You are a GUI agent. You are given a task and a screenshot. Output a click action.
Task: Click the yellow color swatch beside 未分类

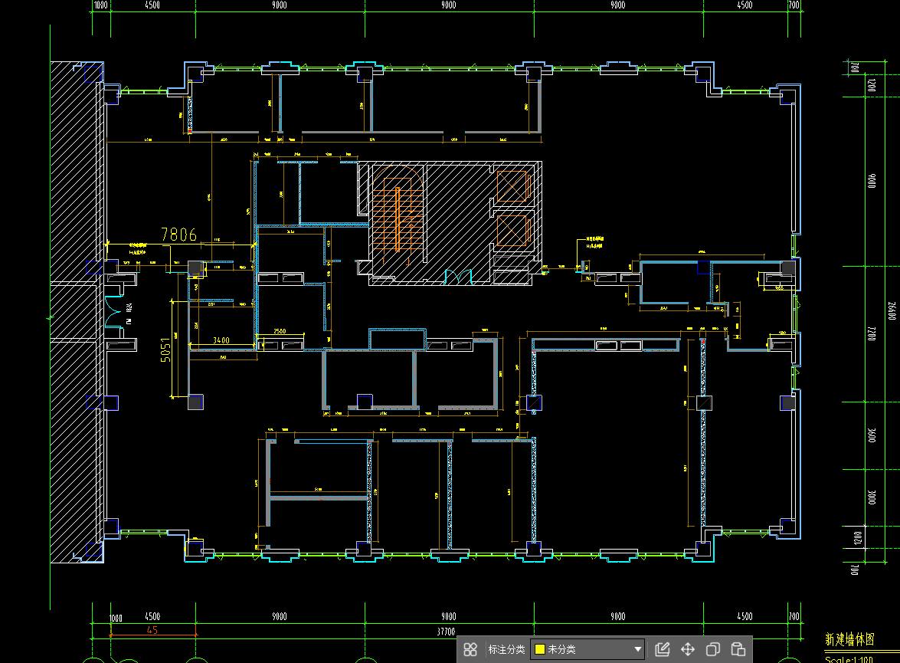coord(539,649)
